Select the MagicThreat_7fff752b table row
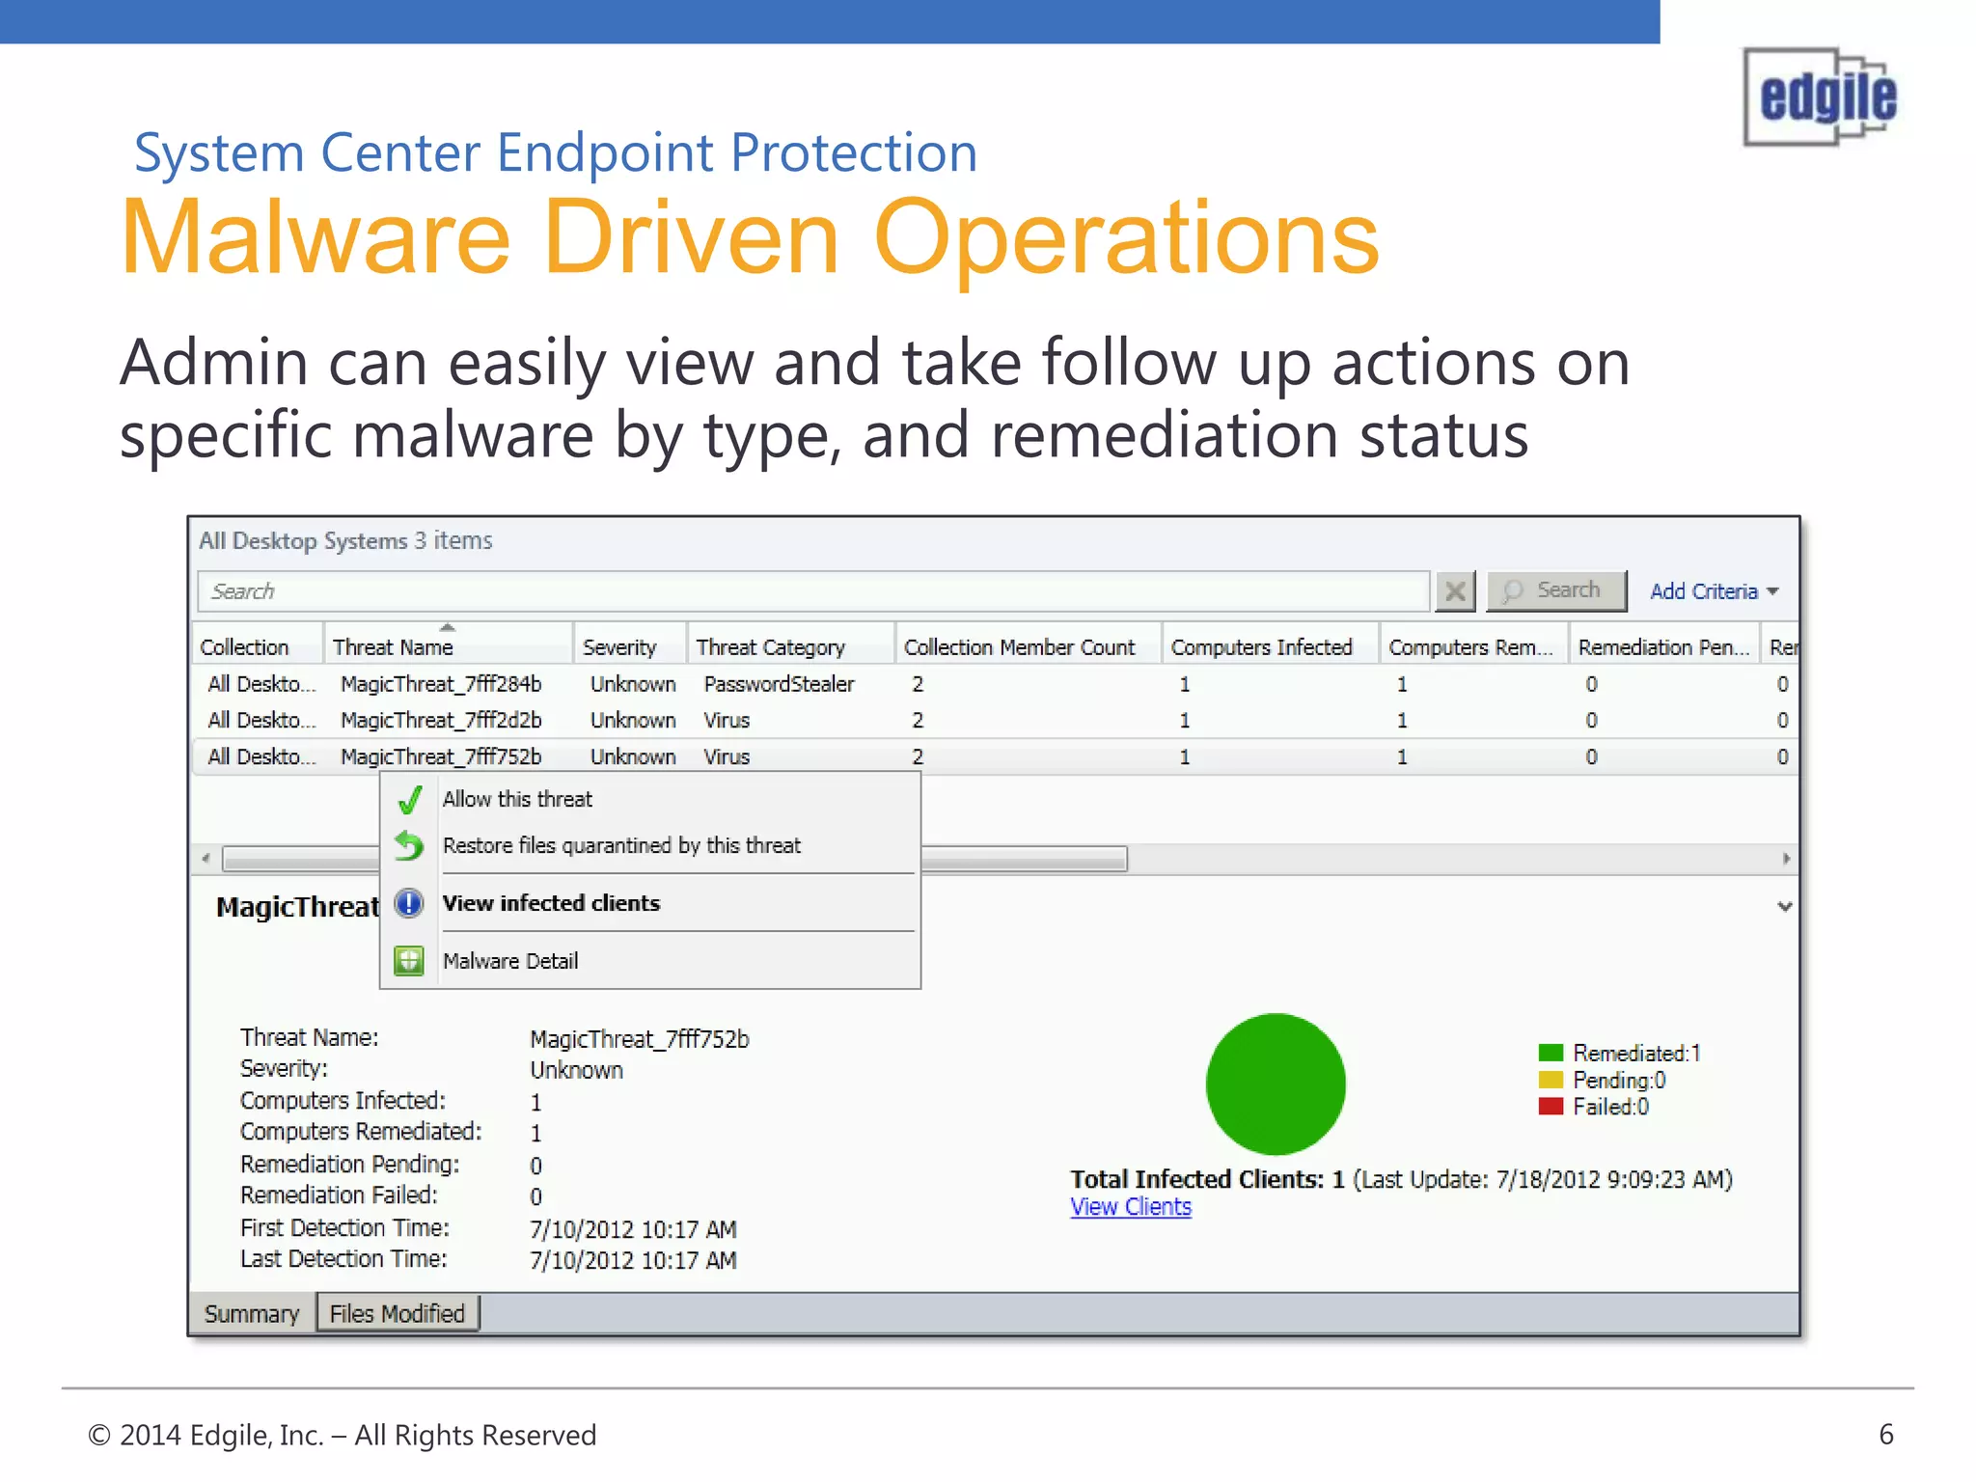The height and width of the screenshot is (1482, 1976). [995, 757]
